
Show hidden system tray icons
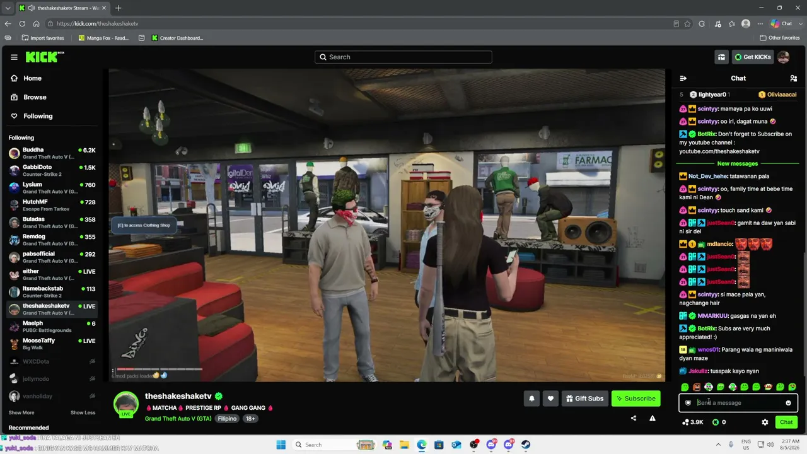pos(718,445)
